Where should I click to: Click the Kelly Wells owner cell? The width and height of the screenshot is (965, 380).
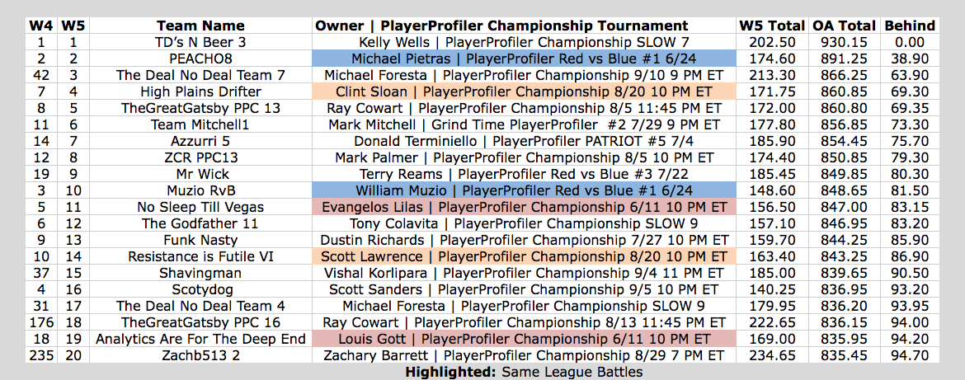(525, 42)
